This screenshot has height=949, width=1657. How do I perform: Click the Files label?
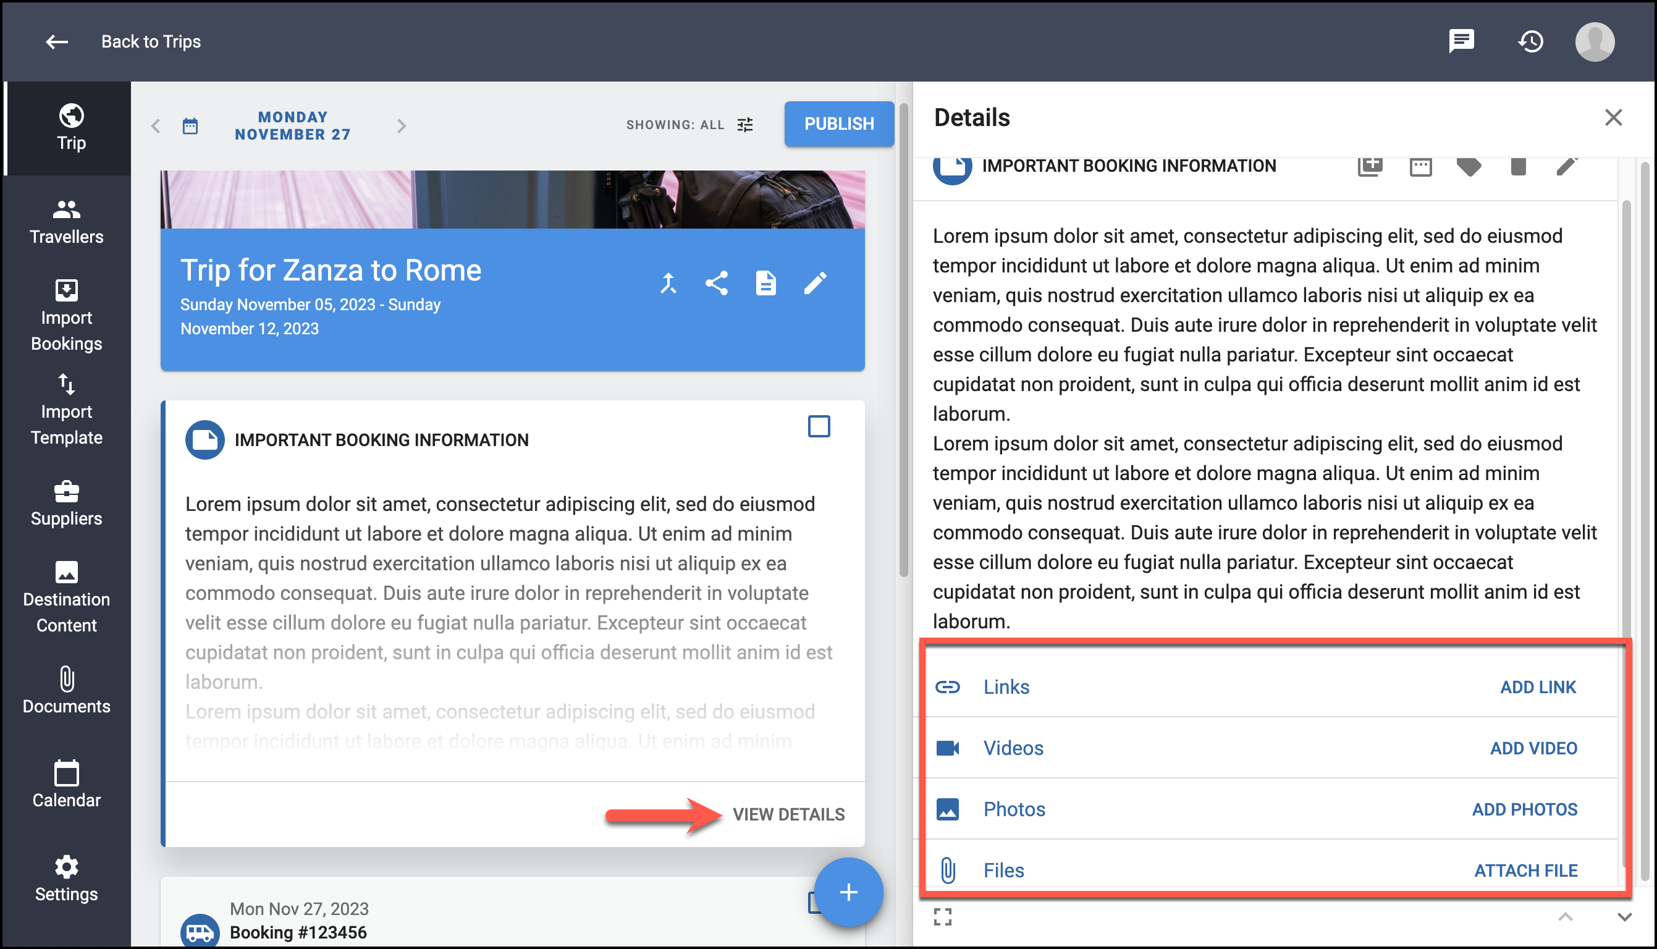point(1003,871)
